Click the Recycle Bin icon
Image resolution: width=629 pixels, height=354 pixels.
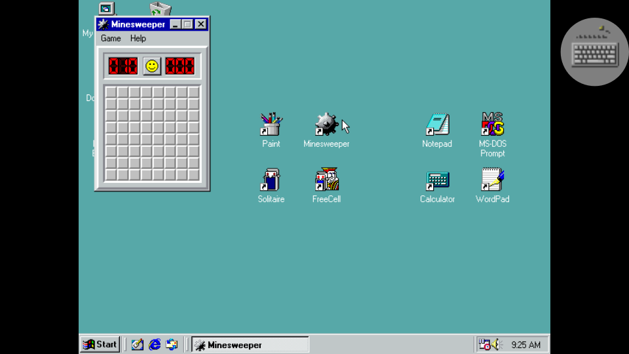(161, 9)
